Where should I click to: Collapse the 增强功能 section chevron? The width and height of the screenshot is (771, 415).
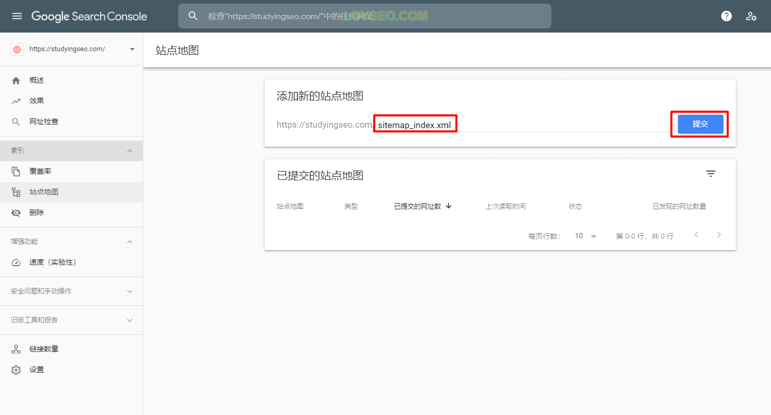pyautogui.click(x=130, y=242)
